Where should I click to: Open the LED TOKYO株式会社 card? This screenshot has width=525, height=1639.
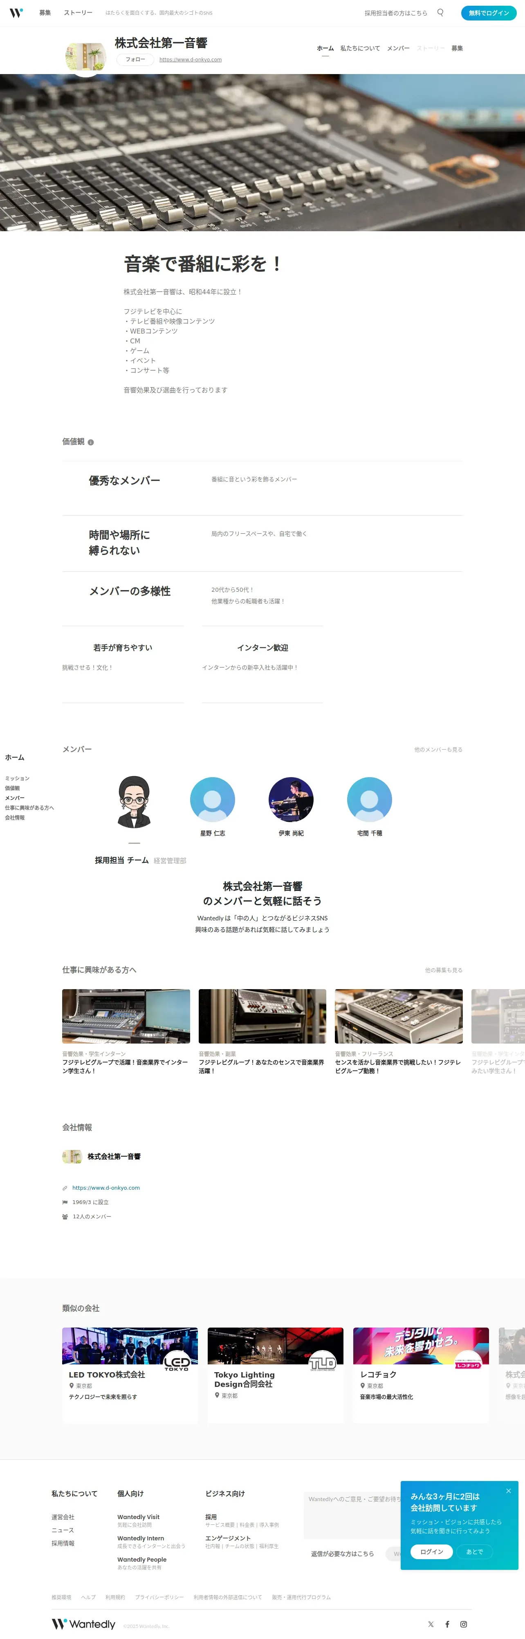[130, 1374]
